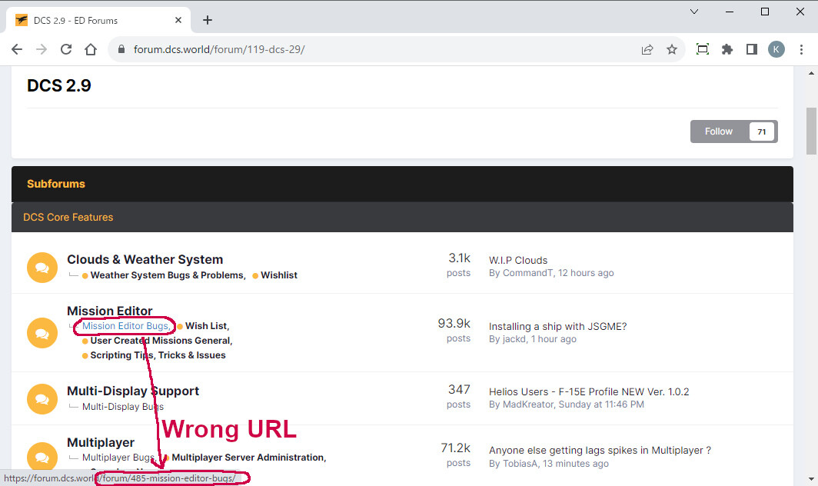Open the W.I.P Clouds topic

(518, 260)
